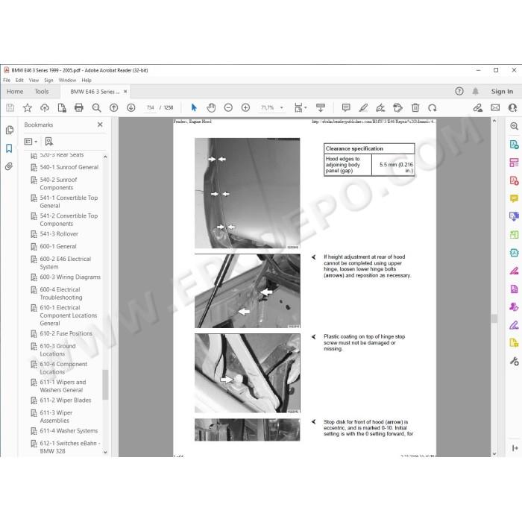Go to next page arrow icon
The height and width of the screenshot is (522, 522).
click(130, 107)
